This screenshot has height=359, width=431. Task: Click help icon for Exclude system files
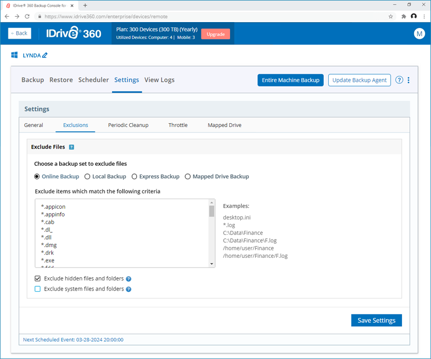tap(128, 289)
